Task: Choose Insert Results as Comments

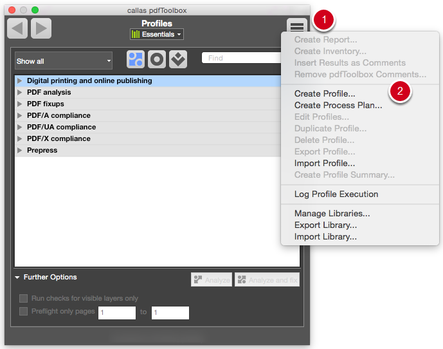Action: (x=350, y=63)
